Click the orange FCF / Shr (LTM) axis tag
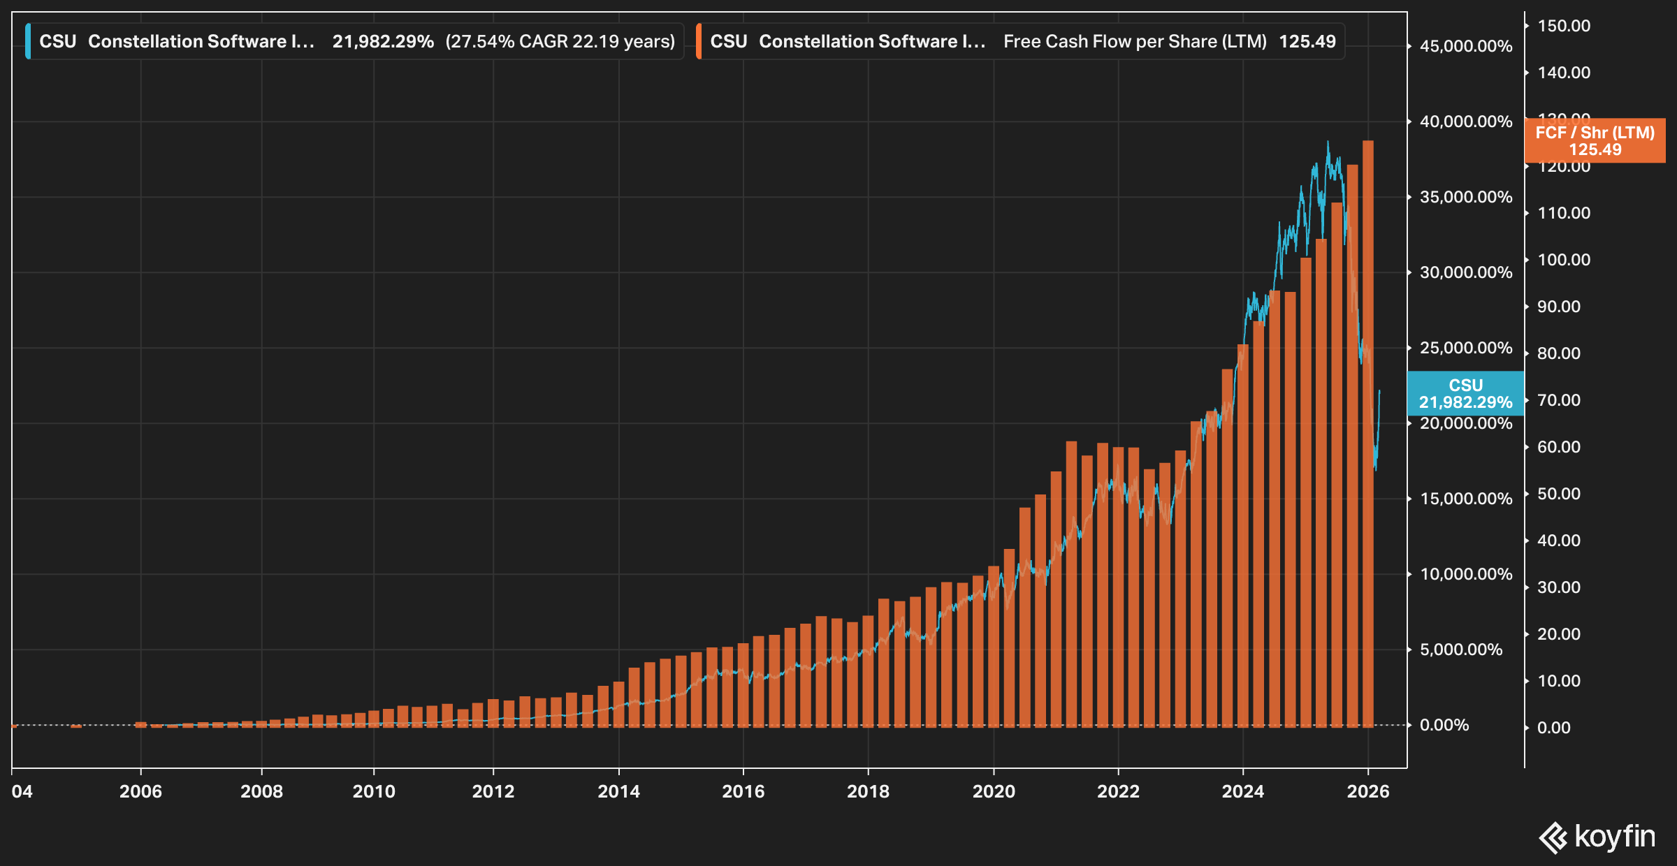This screenshot has height=866, width=1677. [x=1595, y=140]
